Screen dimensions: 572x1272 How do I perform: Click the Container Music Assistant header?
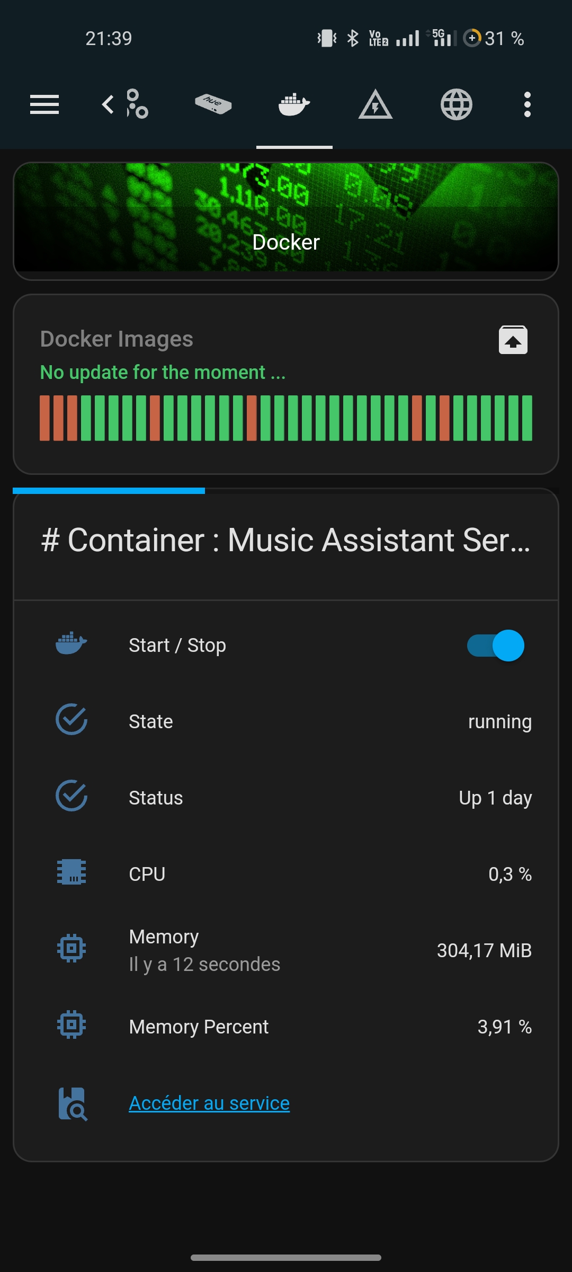[286, 541]
